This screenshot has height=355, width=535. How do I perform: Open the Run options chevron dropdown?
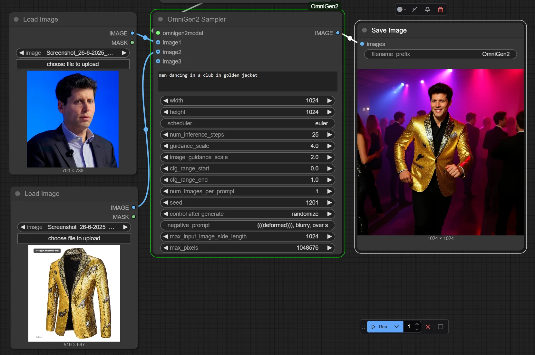(397, 327)
